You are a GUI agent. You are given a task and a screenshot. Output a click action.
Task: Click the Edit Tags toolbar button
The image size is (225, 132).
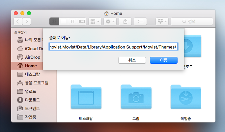[x=140, y=21]
